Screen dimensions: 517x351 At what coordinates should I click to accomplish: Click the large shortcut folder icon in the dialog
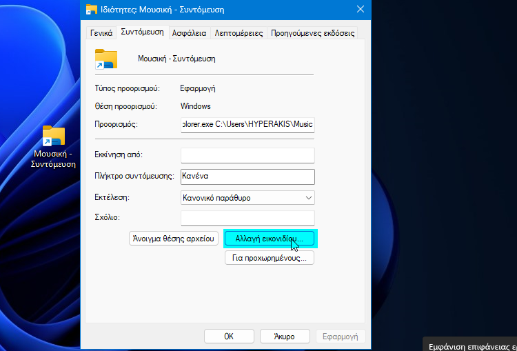[106, 59]
